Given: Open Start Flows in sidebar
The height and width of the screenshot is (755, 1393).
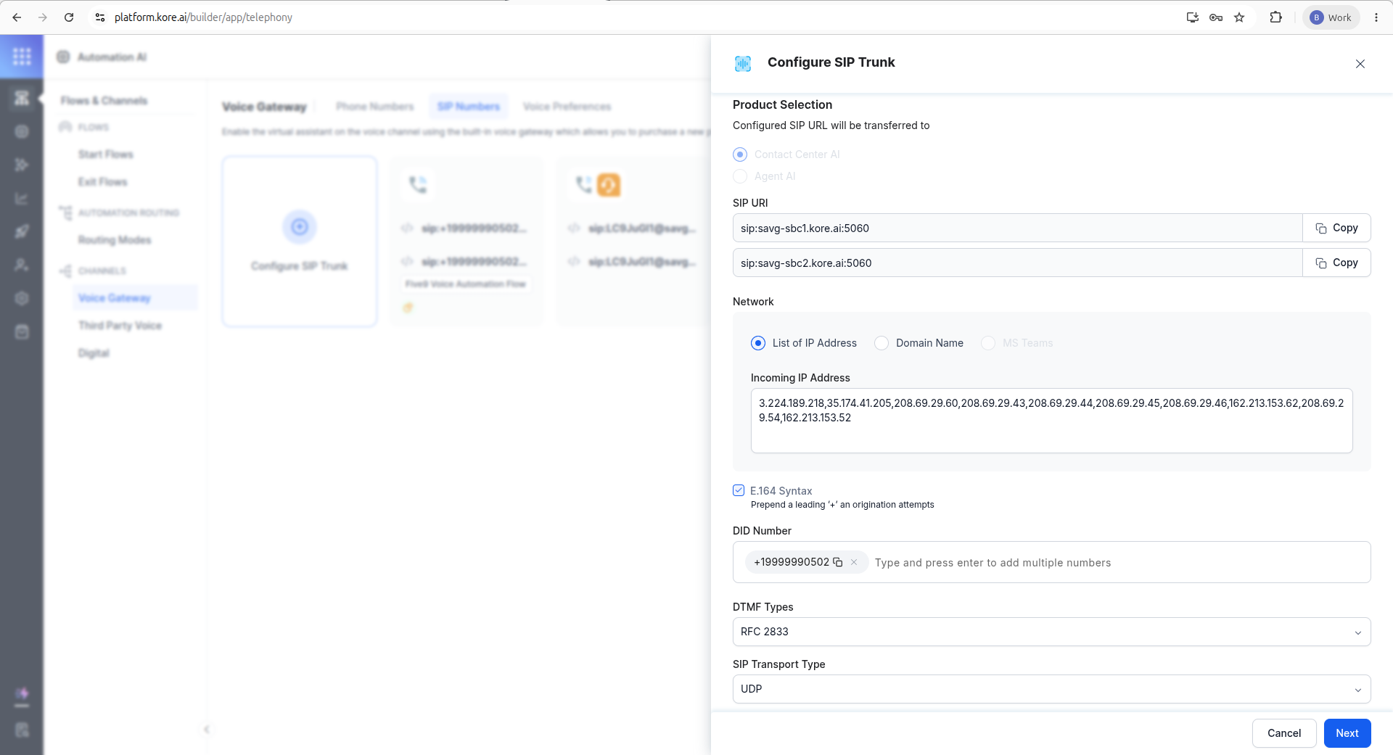Looking at the screenshot, I should click(106, 154).
